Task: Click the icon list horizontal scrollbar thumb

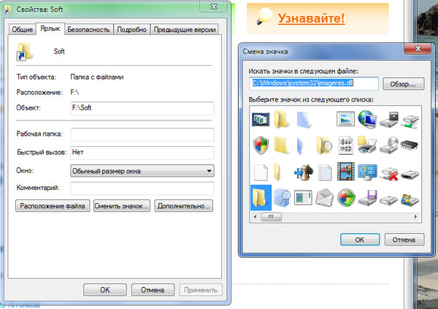Action: [271, 217]
